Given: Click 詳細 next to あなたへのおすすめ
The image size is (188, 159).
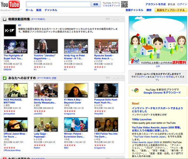Looking at the screenshot, I should point(54,78).
